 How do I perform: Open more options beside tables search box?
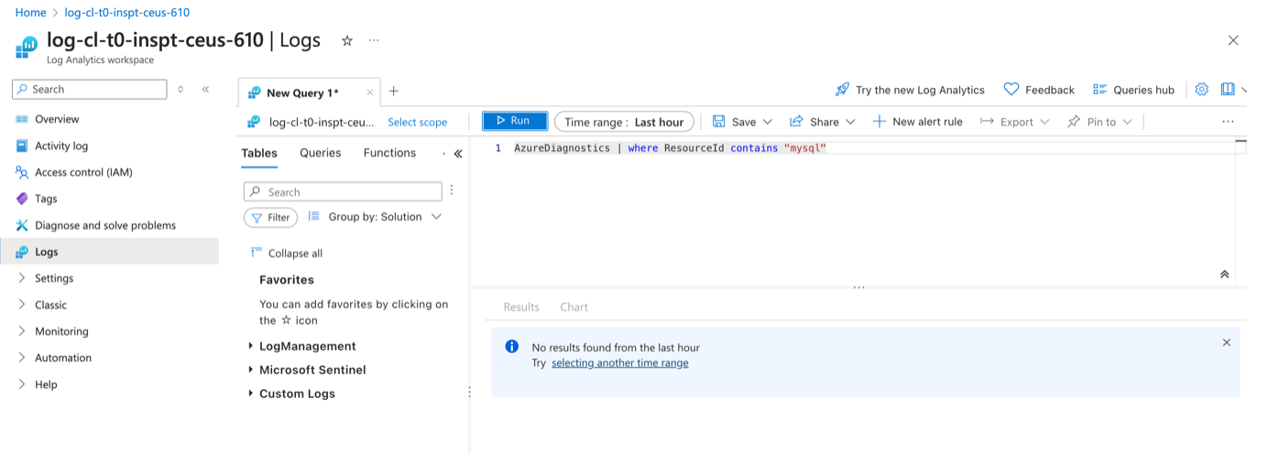click(x=451, y=191)
